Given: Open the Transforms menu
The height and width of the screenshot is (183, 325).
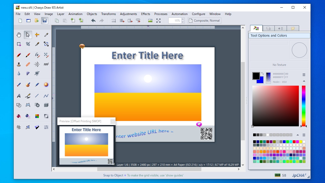Looking at the screenshot, I should coord(108,14).
